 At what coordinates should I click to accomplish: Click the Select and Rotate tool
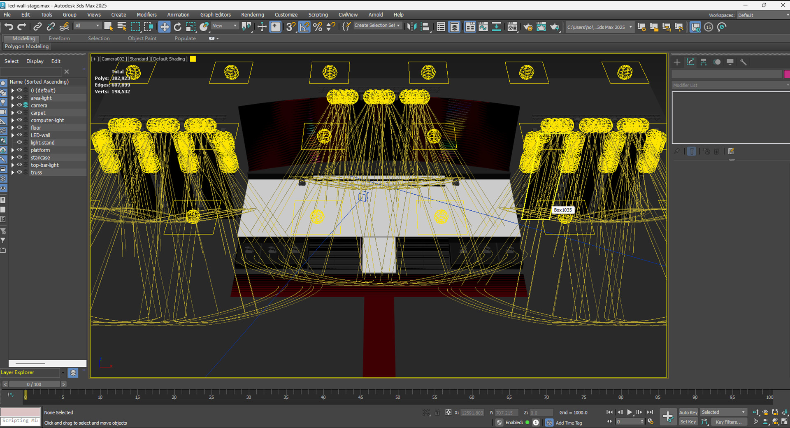pyautogui.click(x=177, y=27)
